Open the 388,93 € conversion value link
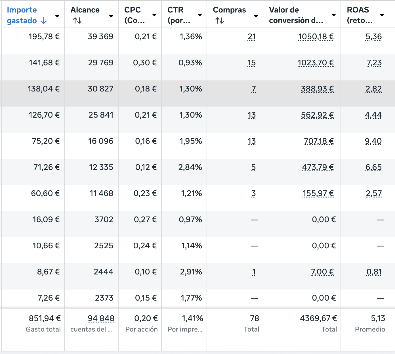Screen dimensions: 395x354 tap(317, 89)
